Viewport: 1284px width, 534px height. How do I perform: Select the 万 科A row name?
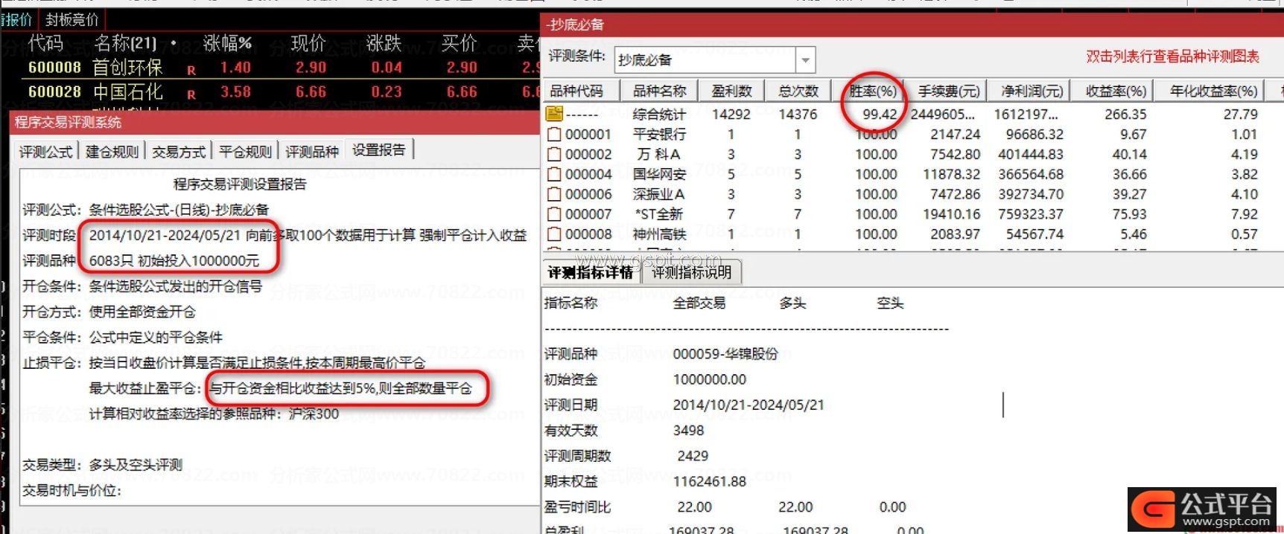point(658,154)
